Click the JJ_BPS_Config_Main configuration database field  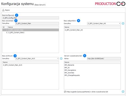[x=31, y=18]
